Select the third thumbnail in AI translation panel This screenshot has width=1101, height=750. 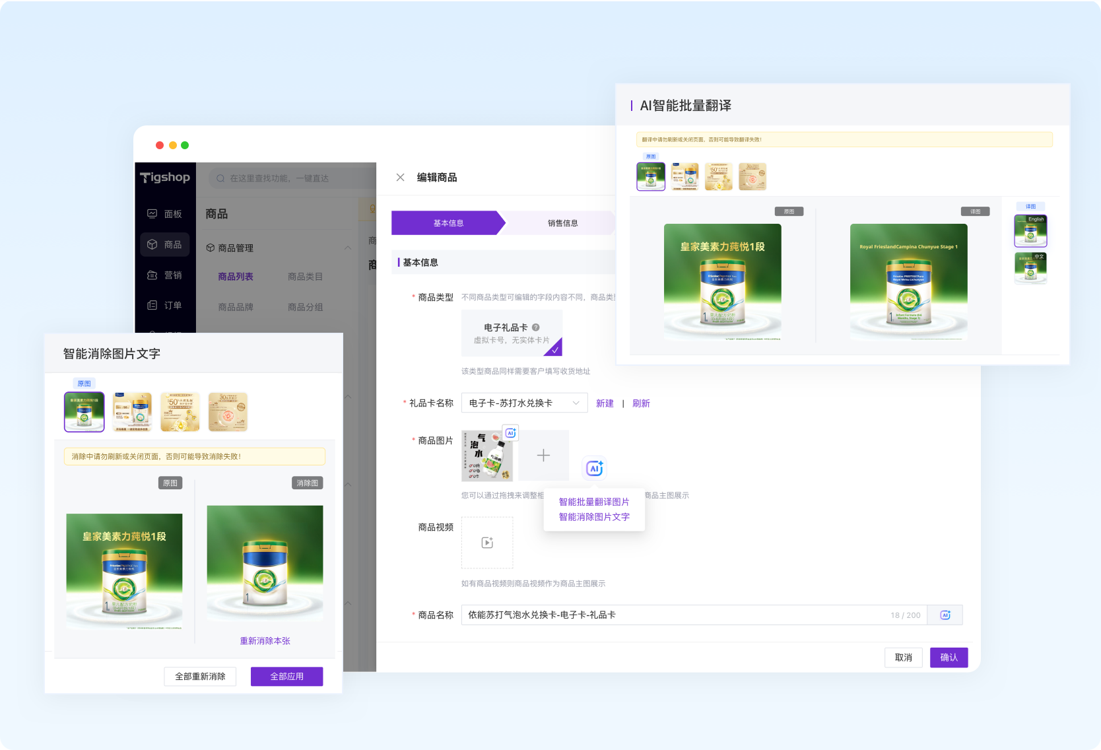click(719, 176)
